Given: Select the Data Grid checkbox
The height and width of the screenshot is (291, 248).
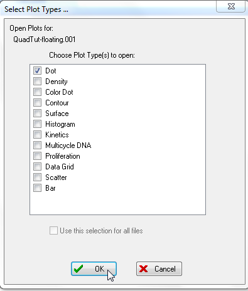Looking at the screenshot, I should click(37, 167).
